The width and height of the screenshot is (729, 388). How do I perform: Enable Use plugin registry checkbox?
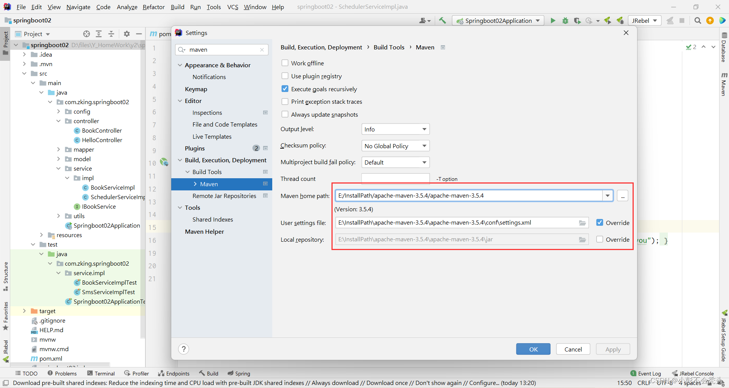pyautogui.click(x=285, y=76)
